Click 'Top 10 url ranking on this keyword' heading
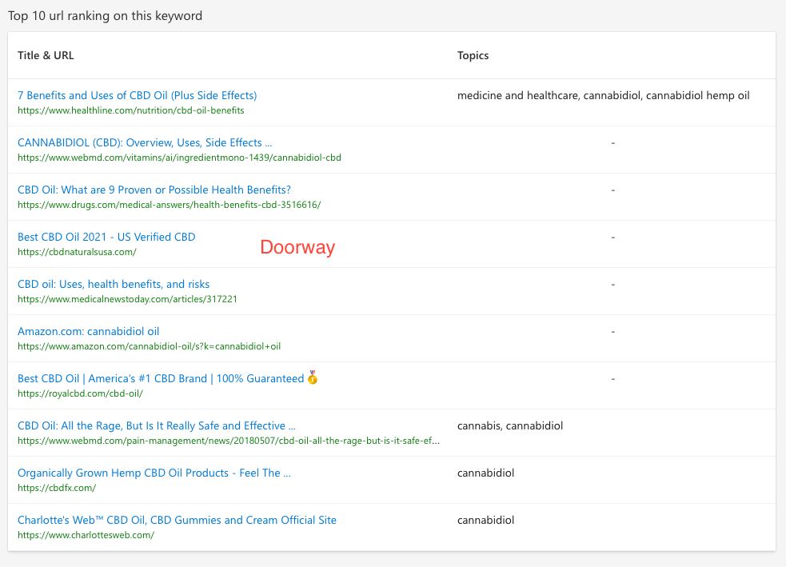 click(105, 15)
